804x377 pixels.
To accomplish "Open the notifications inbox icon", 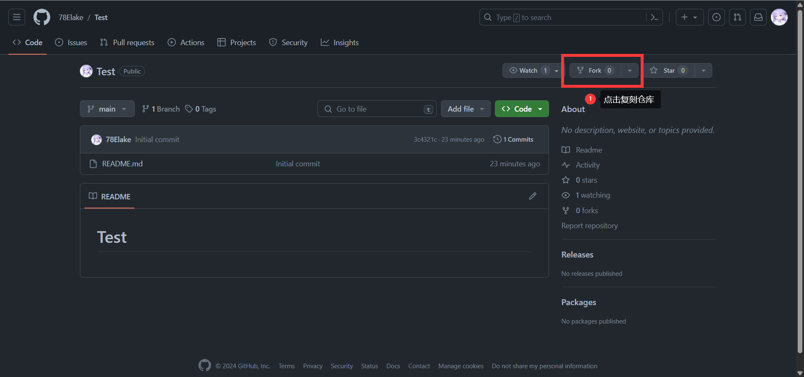I will (x=758, y=17).
